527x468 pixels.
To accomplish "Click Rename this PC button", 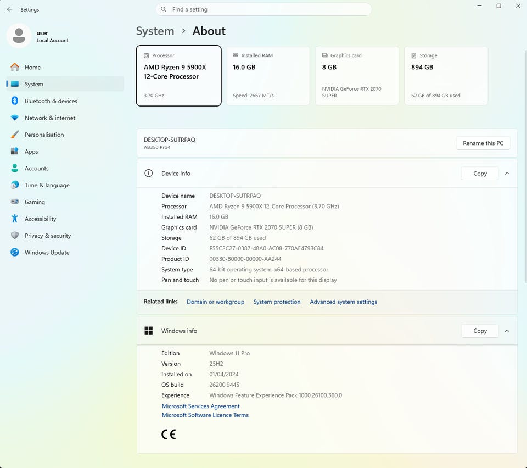I will click(x=483, y=143).
